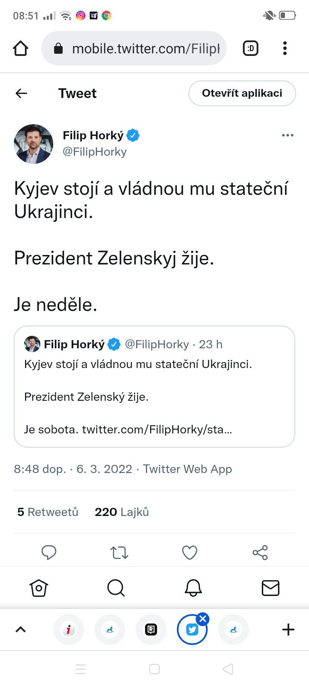Open the browser three-dot menu
This screenshot has width=309, height=688.
coord(285,49)
